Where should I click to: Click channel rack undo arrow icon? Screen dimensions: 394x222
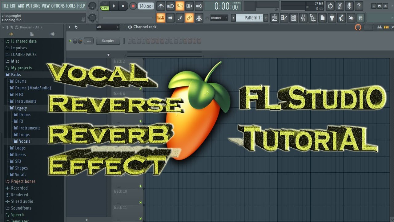(76, 27)
